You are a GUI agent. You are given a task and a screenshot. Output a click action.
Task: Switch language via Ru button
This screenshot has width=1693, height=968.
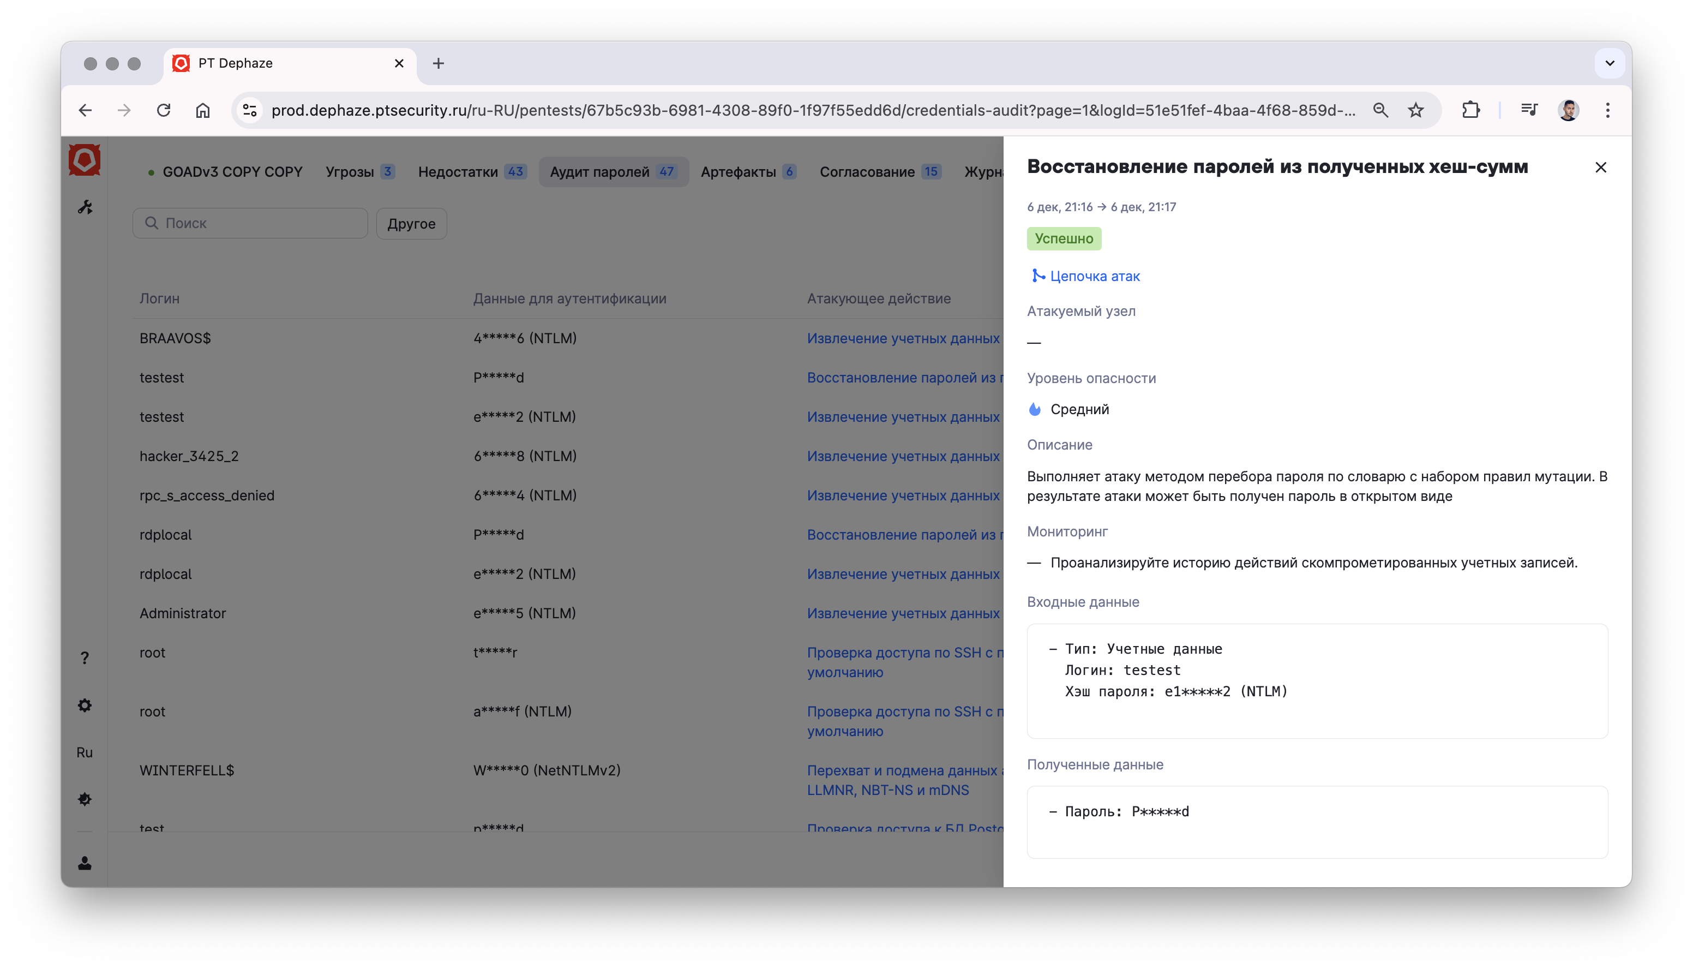coord(85,752)
